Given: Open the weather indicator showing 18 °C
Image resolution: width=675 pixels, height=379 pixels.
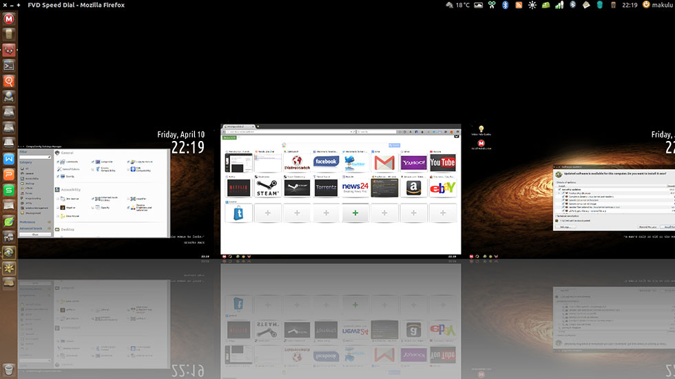Looking at the screenshot, I should tap(457, 5).
